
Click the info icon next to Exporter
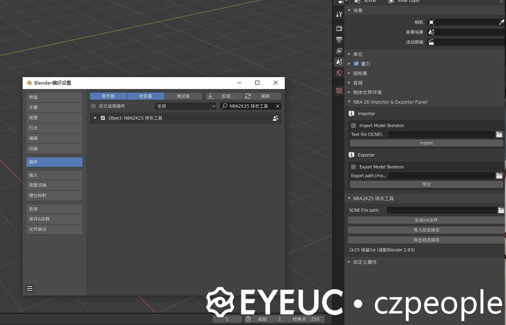[351, 155]
